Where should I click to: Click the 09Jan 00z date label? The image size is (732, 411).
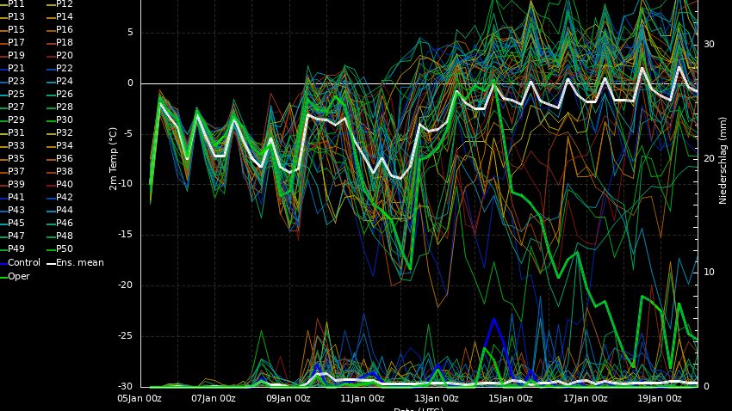pyautogui.click(x=288, y=398)
